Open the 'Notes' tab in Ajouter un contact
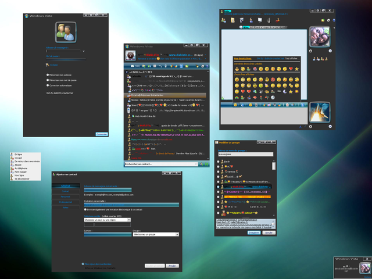372x279 pixels. pos(66,208)
